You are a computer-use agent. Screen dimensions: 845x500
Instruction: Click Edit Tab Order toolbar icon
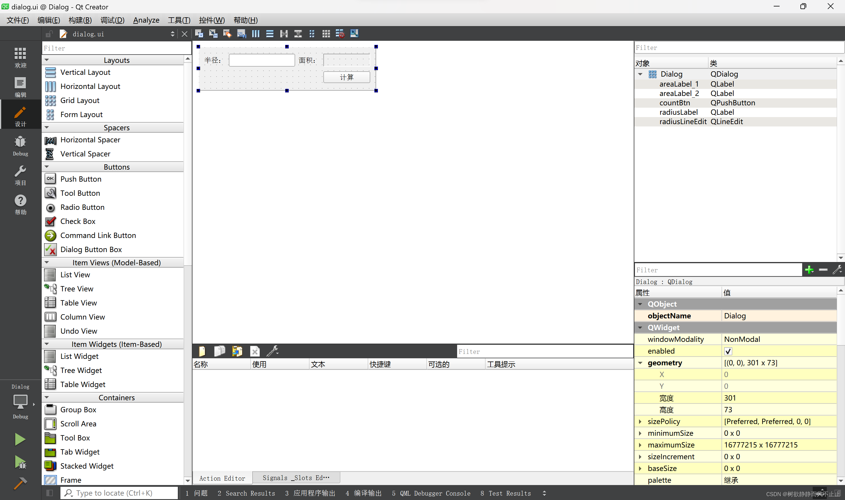click(241, 34)
